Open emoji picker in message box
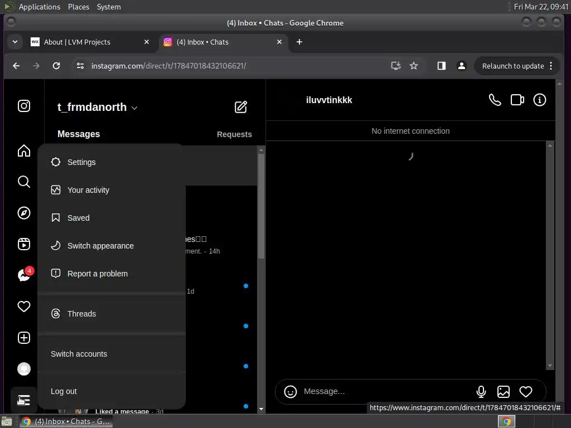The width and height of the screenshot is (571, 428). coord(290,392)
